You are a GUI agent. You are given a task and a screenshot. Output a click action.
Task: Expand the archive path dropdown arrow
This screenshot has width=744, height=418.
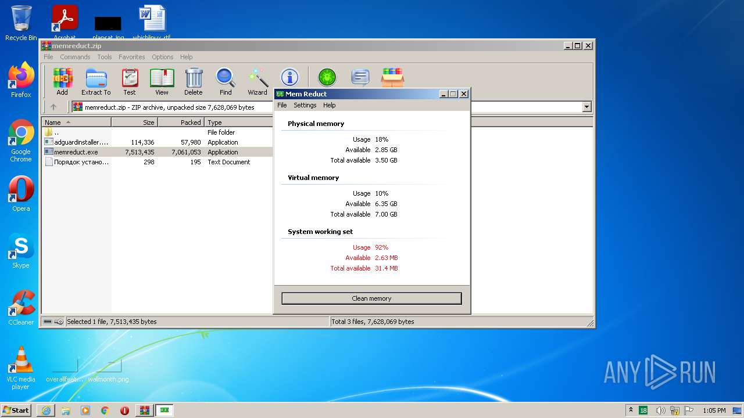tap(586, 107)
